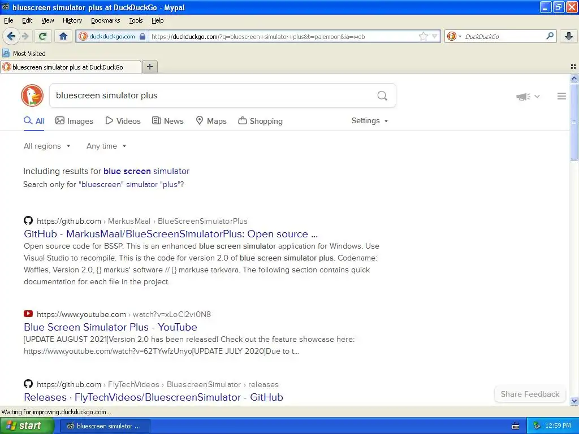
Task: Expand the All regions filter
Action: coord(47,146)
